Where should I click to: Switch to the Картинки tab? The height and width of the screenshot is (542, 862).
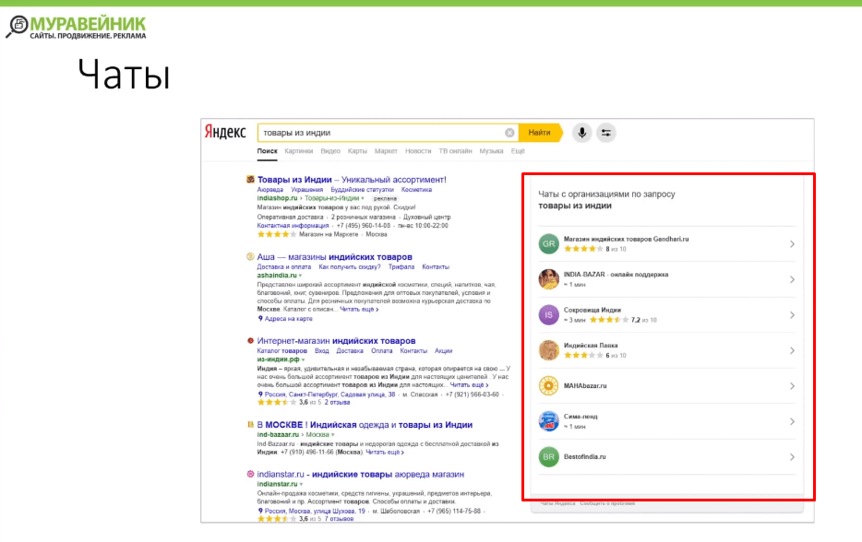click(298, 151)
